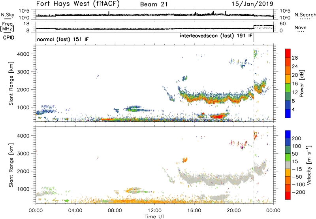Viewport: 316px width, 219px height.
Task: Click 'Slant Range [km]' label of the velocity panel
Action: (11, 165)
